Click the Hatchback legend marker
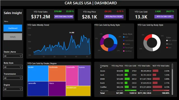This screenshot has width=179, height=100. tap(124, 41)
